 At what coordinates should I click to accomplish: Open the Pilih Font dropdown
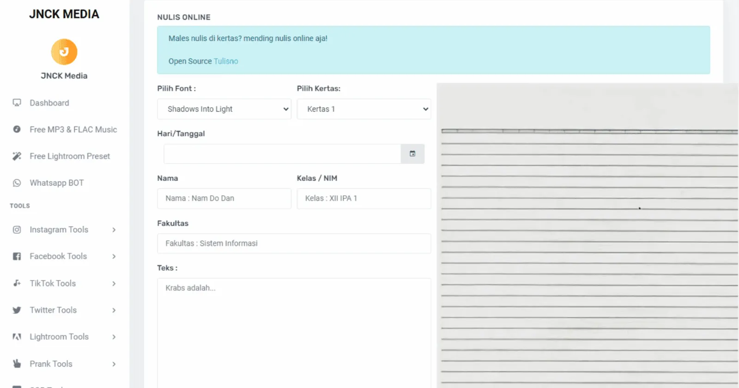[224, 109]
